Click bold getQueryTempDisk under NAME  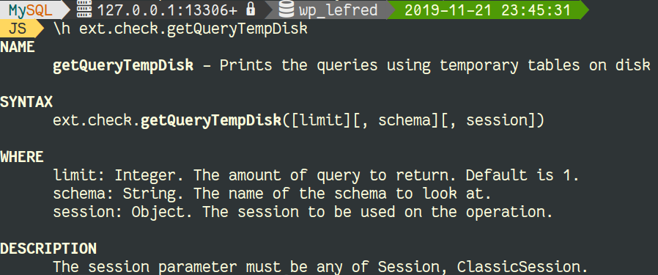point(123,65)
